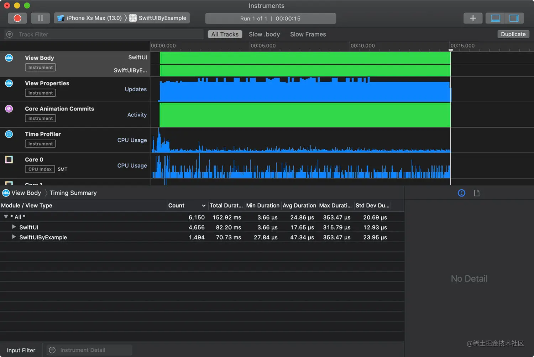Sort by the Avg Duration column header
This screenshot has width=534, height=357.
tap(299, 206)
